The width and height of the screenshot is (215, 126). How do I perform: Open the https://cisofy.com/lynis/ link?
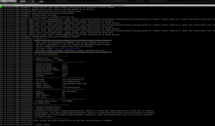tap(68, 48)
